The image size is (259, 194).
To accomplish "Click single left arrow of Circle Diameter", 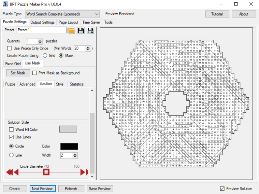I will 16,172.
